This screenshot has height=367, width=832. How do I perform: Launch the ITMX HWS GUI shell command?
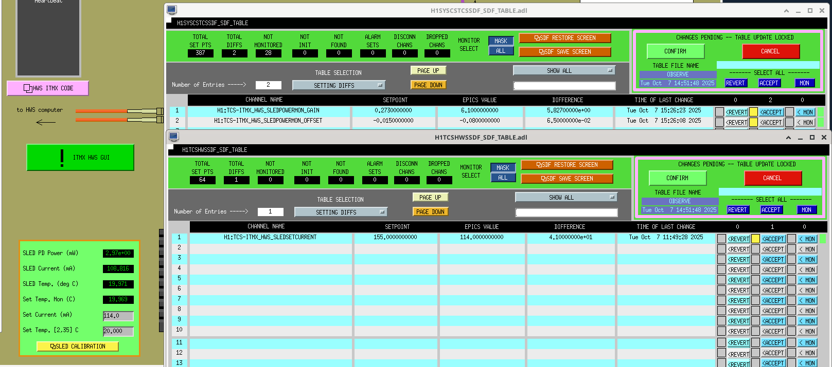coord(80,158)
